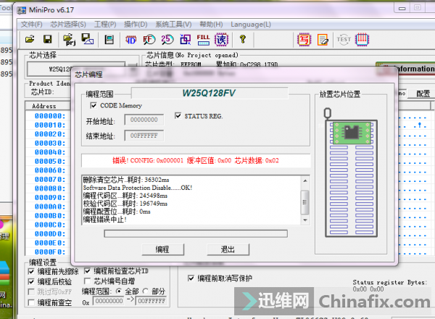This screenshot has width=435, height=319.
Task: Click the 0000F0: address row
Action: point(49,252)
